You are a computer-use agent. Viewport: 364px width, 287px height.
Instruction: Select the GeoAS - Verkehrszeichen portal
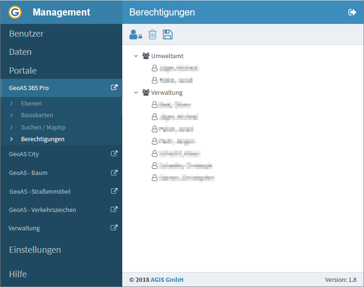click(43, 210)
